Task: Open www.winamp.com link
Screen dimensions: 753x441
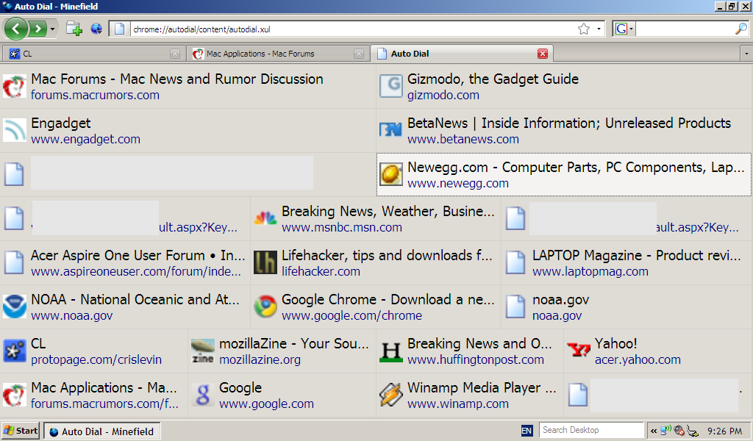Action: (x=457, y=404)
